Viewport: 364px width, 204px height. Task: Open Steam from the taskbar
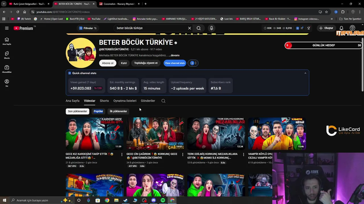point(125,200)
